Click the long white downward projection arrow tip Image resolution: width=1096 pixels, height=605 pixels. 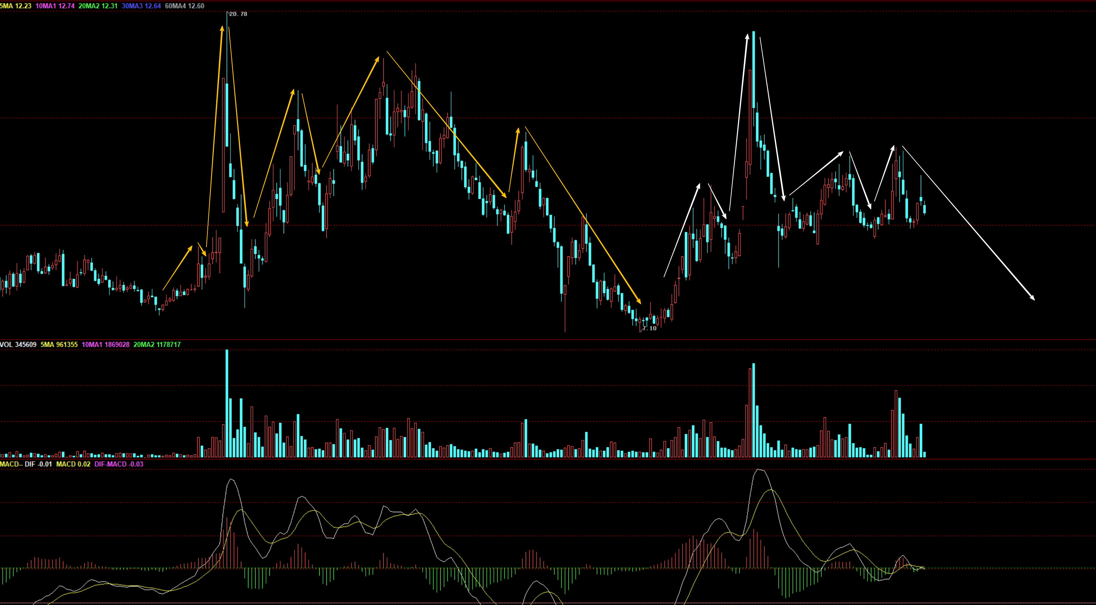pyautogui.click(x=1034, y=300)
